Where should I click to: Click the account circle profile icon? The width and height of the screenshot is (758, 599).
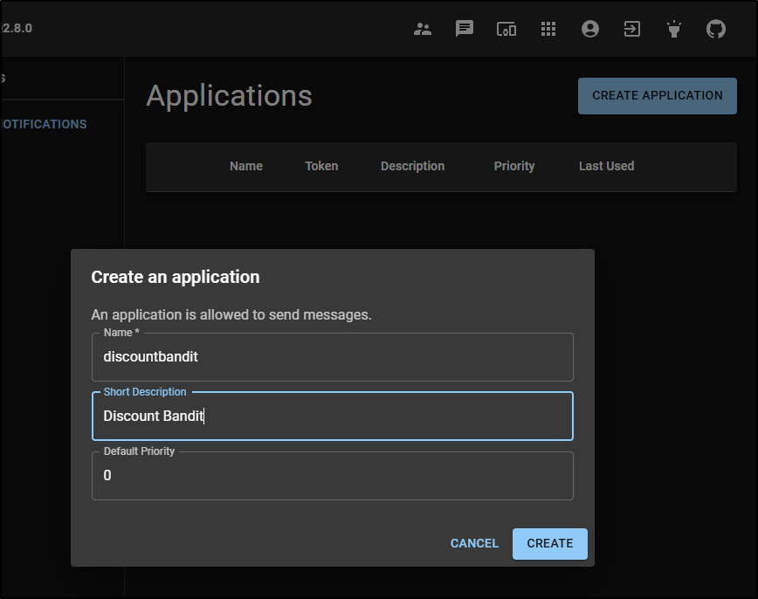[590, 29]
